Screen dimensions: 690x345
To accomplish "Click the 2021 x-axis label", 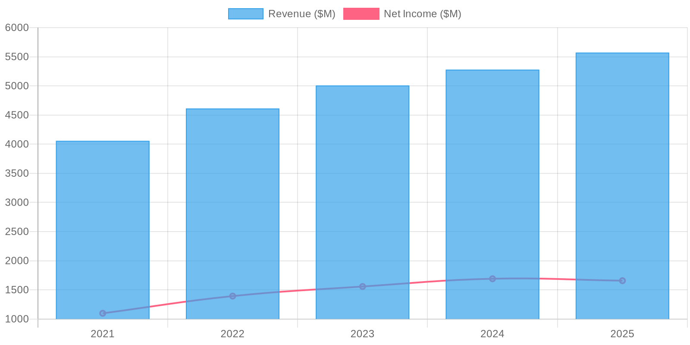I will click(103, 334).
